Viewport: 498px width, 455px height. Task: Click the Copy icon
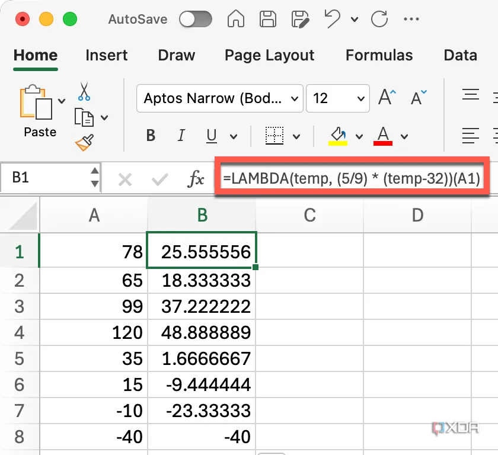(84, 117)
